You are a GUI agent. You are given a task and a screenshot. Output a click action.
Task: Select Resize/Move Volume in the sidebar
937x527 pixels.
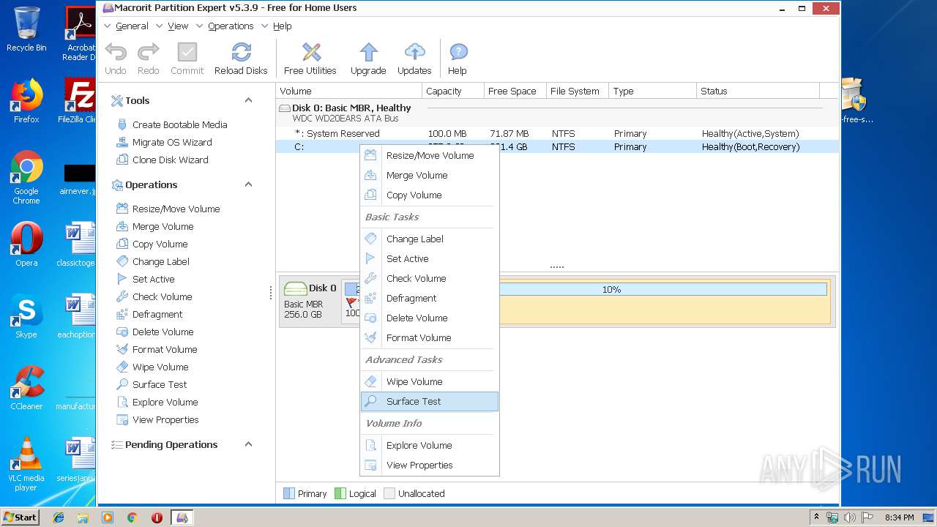click(x=168, y=209)
